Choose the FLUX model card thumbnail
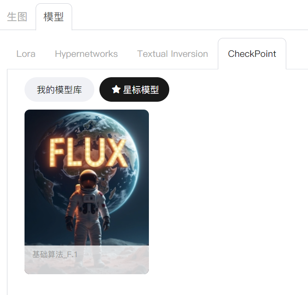The height and width of the screenshot is (295, 308). pos(86,192)
